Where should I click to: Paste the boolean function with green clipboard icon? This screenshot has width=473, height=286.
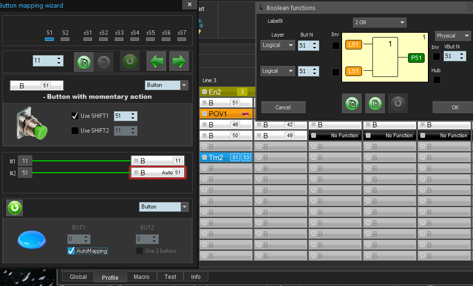coord(375,103)
